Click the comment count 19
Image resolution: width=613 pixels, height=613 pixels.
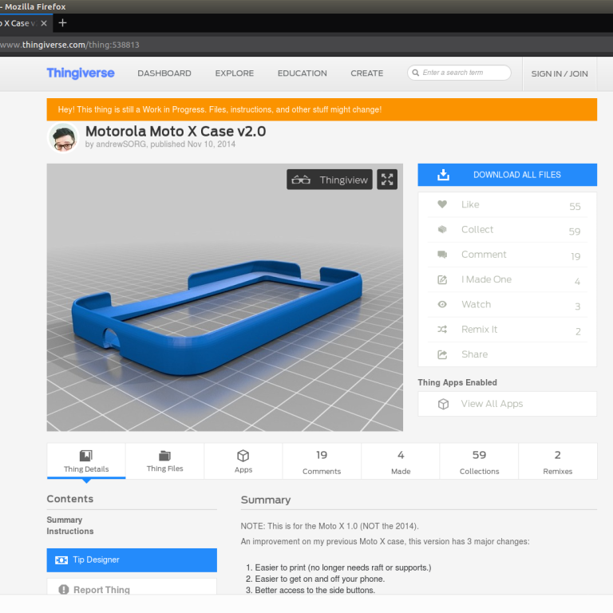pos(575,256)
